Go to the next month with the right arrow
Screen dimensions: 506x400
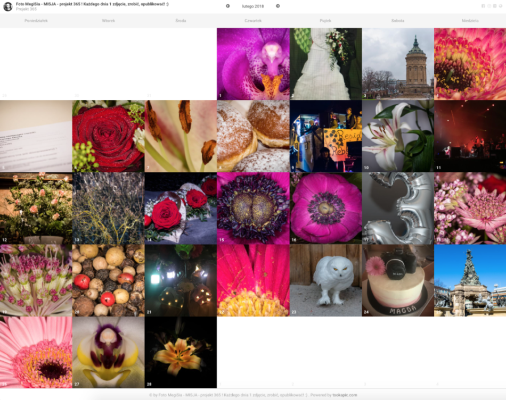click(x=278, y=6)
